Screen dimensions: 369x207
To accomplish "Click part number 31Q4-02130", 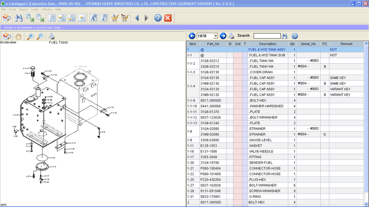I will [x=210, y=78].
